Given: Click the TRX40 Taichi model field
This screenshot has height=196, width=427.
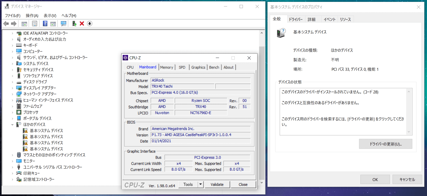Looking at the screenshot, I should coord(182,86).
